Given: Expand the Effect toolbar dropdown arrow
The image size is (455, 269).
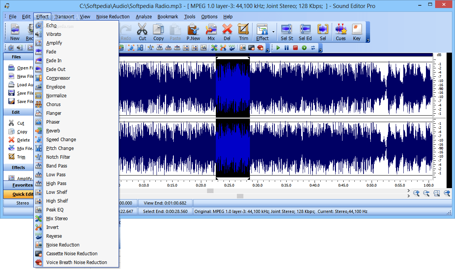Looking at the screenshot, I should pos(273,32).
